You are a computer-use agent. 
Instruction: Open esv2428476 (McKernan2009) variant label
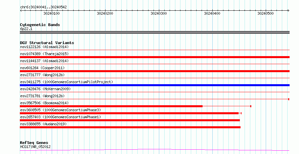45,89
